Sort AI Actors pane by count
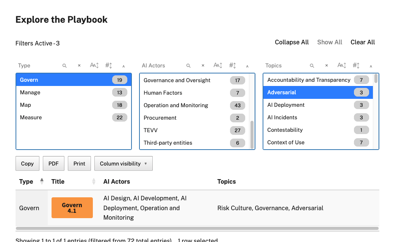 (x=233, y=66)
